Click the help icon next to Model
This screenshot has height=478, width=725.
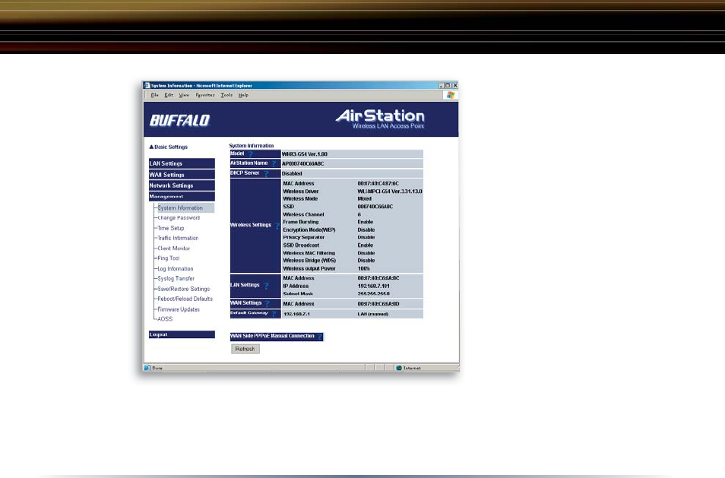[251, 154]
